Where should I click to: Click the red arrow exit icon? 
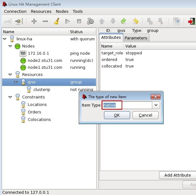[191, 21]
